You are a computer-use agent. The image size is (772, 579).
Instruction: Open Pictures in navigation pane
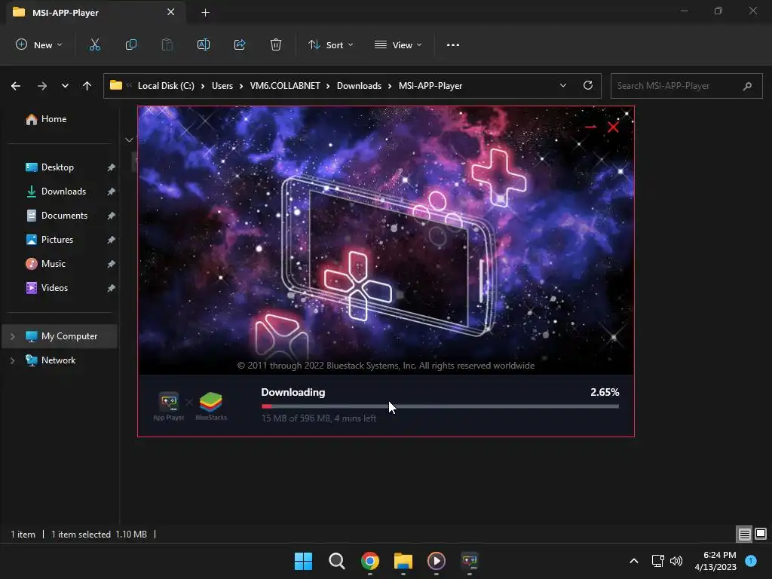click(50, 240)
